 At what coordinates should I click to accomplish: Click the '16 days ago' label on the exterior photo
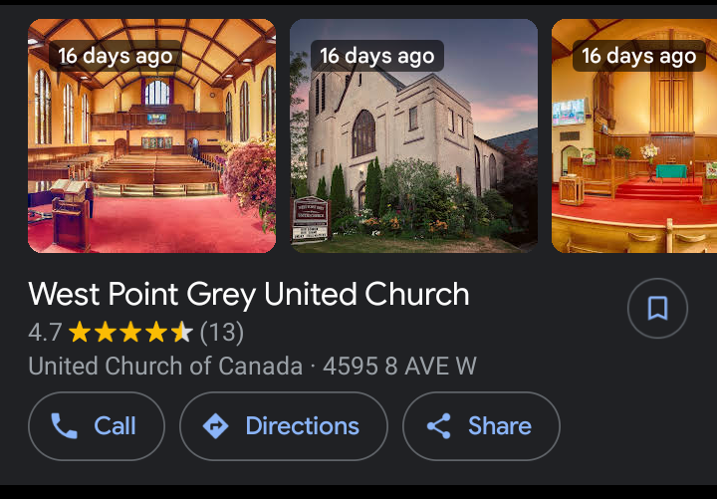(x=376, y=56)
